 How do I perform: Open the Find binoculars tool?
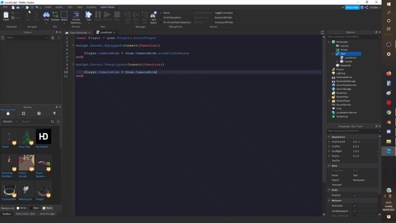(46, 15)
